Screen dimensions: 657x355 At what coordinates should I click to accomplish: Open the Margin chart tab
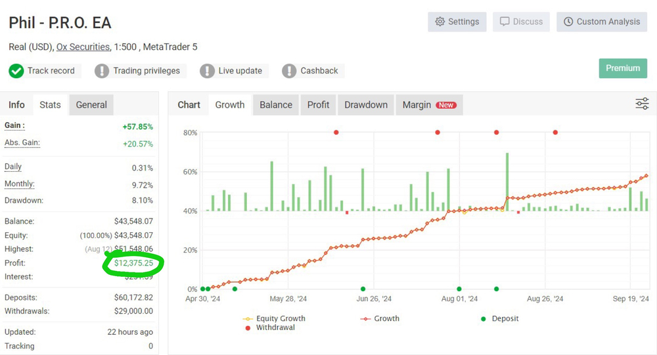pos(429,104)
